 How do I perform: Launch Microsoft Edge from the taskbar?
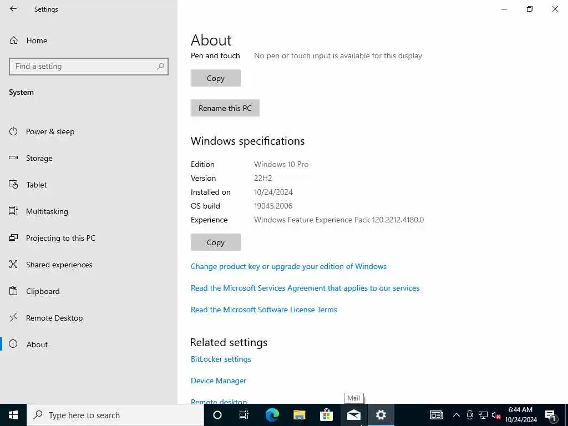(272, 415)
